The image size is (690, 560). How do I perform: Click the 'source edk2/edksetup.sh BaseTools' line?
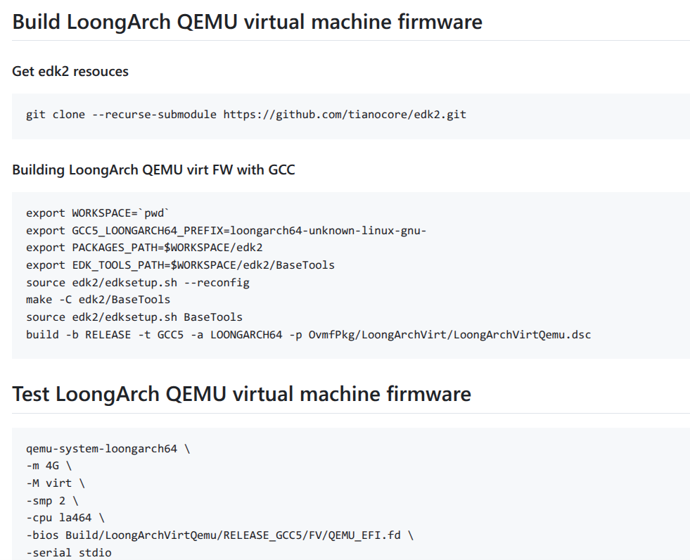[134, 317]
